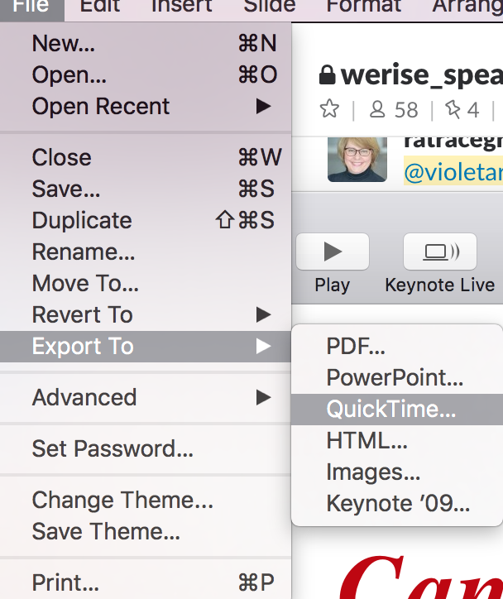
Task: Select PowerPoint… export format
Action: point(397,378)
